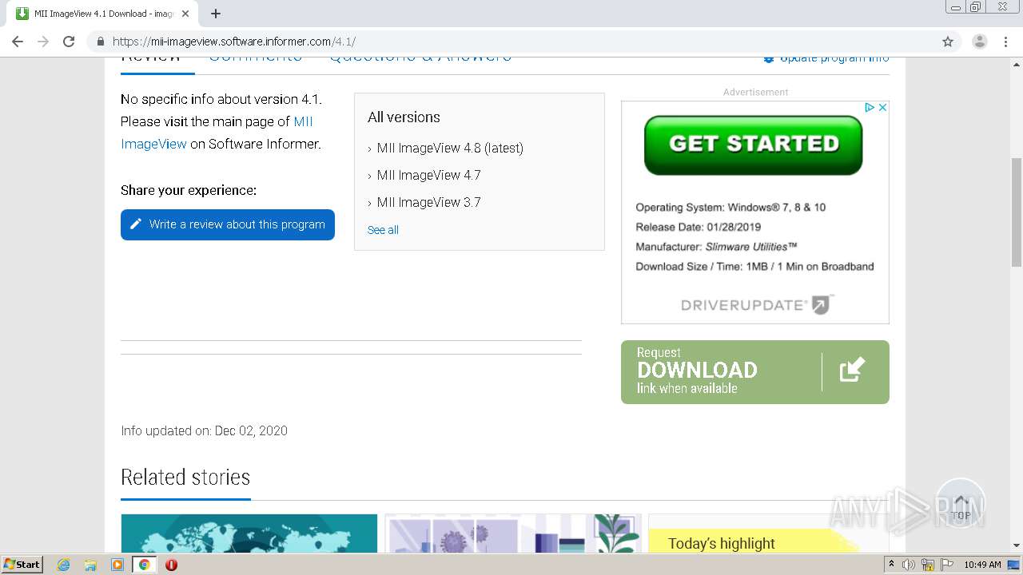Bookmark this page with star icon
The width and height of the screenshot is (1023, 575).
click(948, 42)
